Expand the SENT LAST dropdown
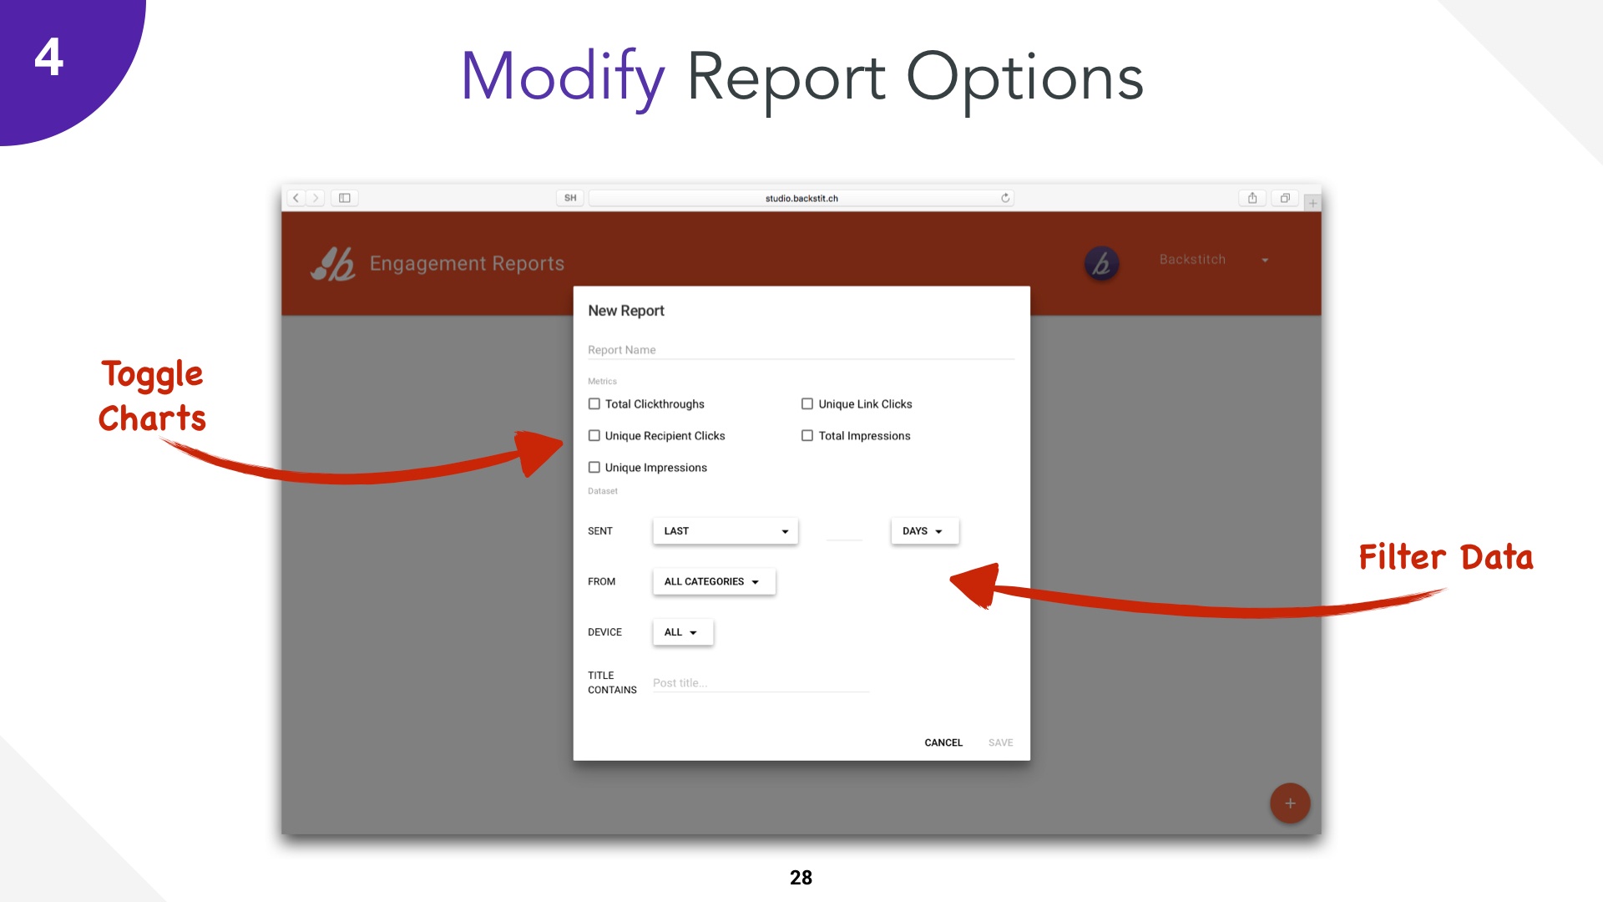This screenshot has width=1603, height=902. [723, 531]
